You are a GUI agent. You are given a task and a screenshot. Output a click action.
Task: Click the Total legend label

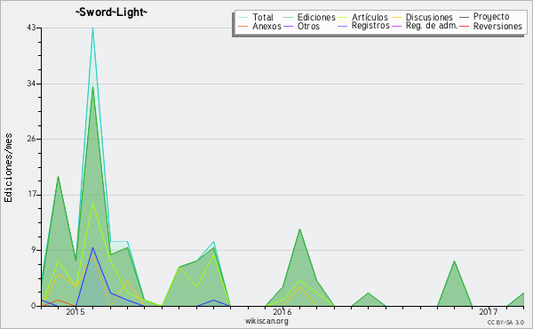point(263,17)
